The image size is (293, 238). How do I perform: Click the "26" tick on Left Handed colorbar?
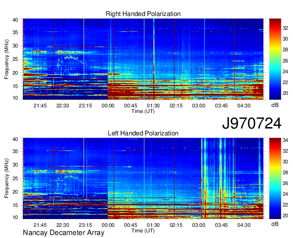coord(285,183)
